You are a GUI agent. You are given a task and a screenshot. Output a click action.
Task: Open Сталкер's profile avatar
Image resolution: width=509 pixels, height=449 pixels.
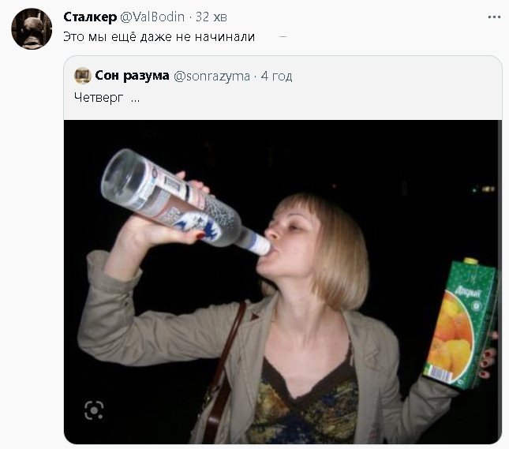(x=32, y=28)
